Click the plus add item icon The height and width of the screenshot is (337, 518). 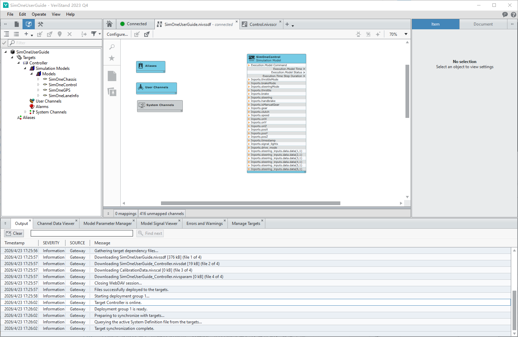tap(26, 34)
